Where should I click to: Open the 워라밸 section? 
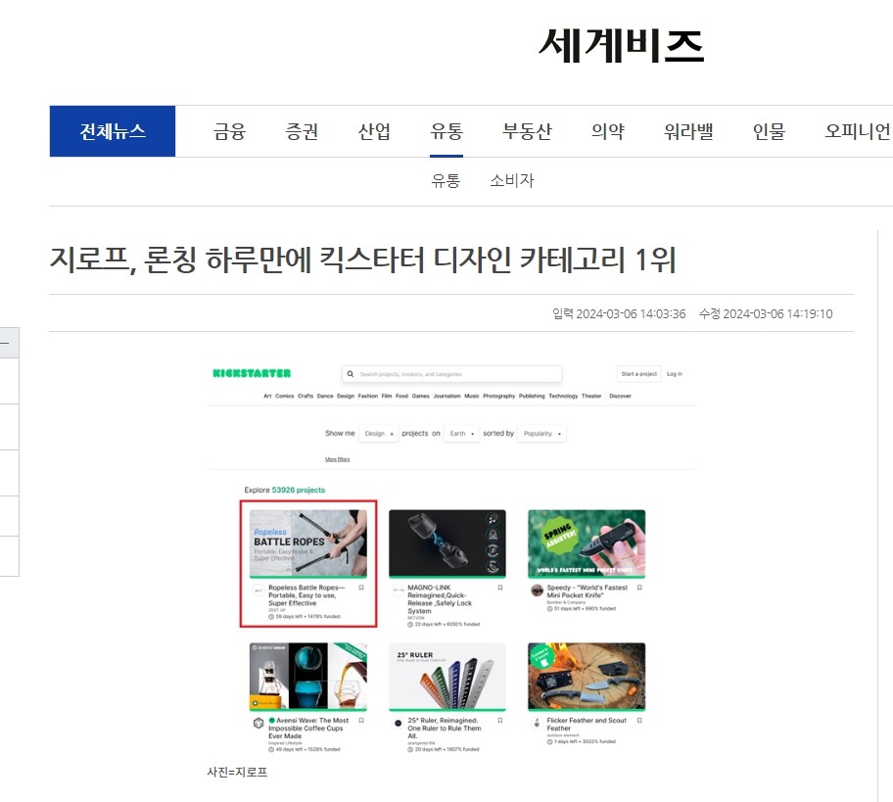688,131
